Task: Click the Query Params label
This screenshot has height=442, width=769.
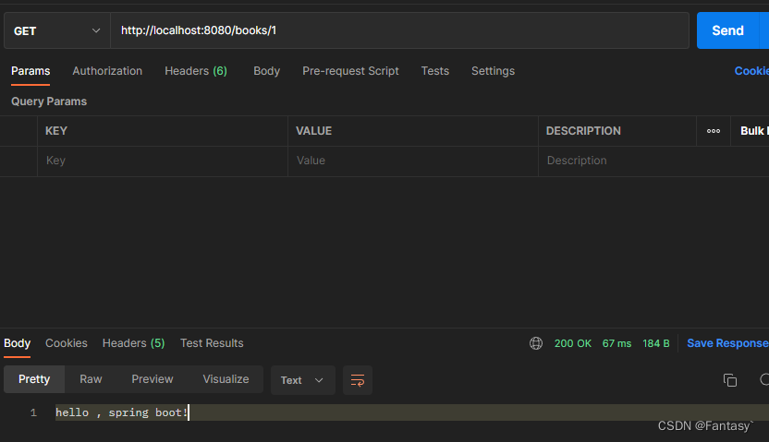Action: [x=49, y=102]
